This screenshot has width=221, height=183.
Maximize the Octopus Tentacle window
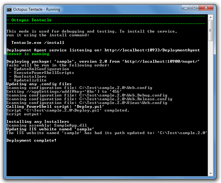(x=194, y=8)
